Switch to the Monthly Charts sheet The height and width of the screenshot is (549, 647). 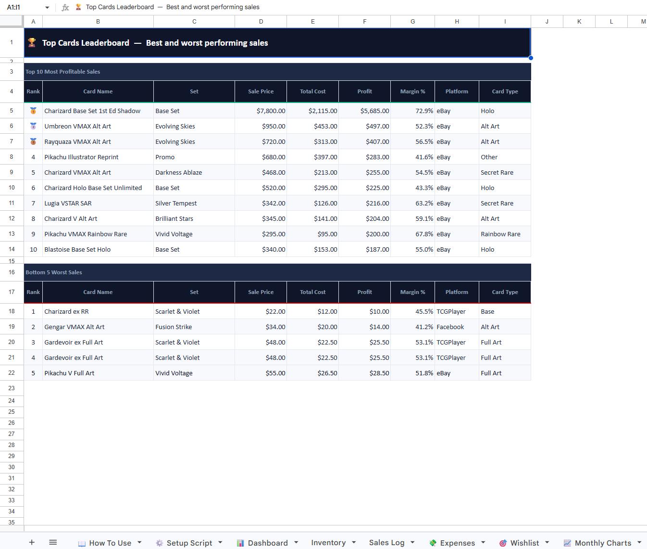coord(597,543)
